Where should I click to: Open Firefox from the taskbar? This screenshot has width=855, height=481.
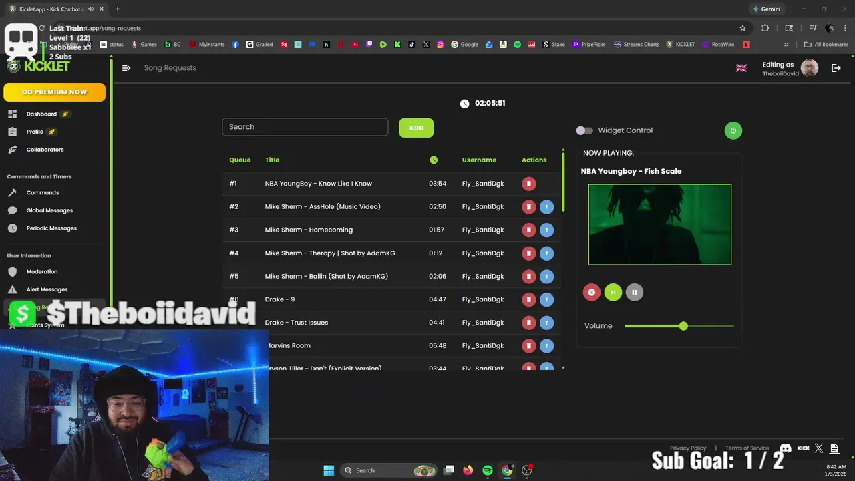(x=468, y=470)
